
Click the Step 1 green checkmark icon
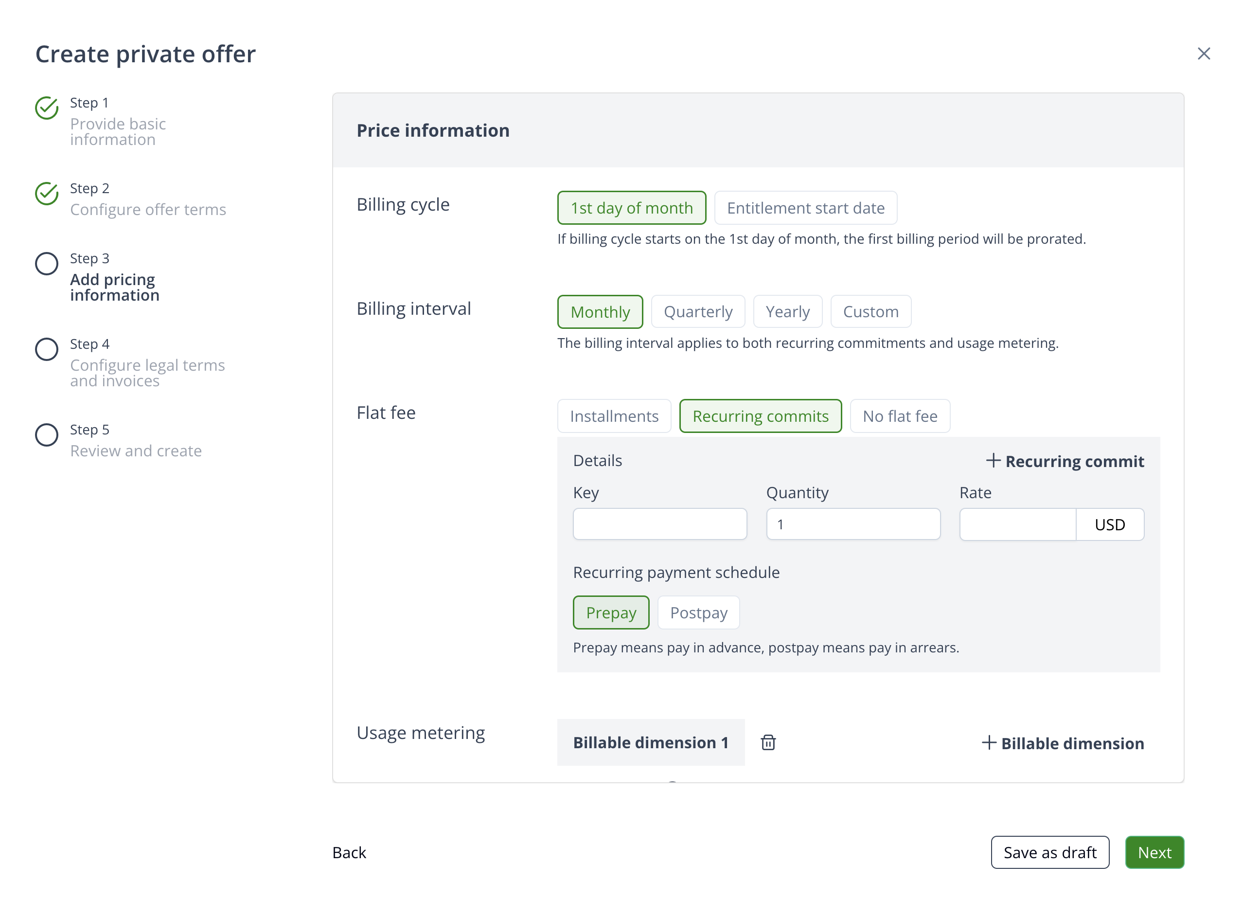coord(47,108)
